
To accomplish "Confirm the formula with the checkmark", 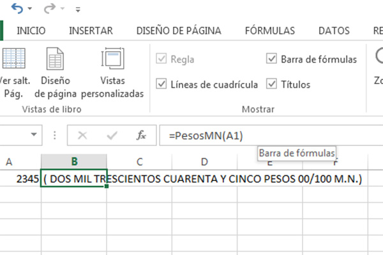I will click(112, 135).
